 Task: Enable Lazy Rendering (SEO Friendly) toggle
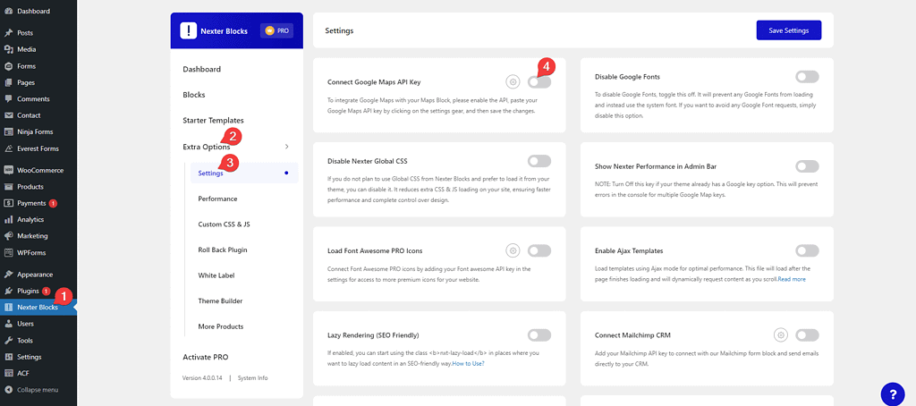(539, 334)
